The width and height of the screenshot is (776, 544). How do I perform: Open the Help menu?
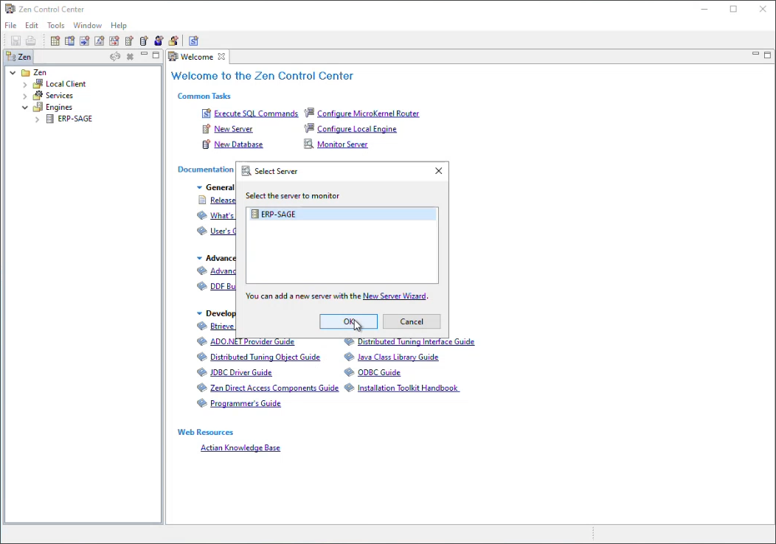coord(119,25)
